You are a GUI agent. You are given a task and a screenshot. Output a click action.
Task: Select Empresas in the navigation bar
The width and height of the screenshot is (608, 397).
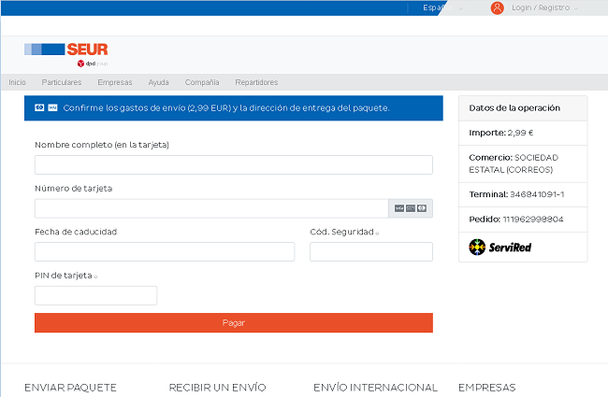coord(114,82)
